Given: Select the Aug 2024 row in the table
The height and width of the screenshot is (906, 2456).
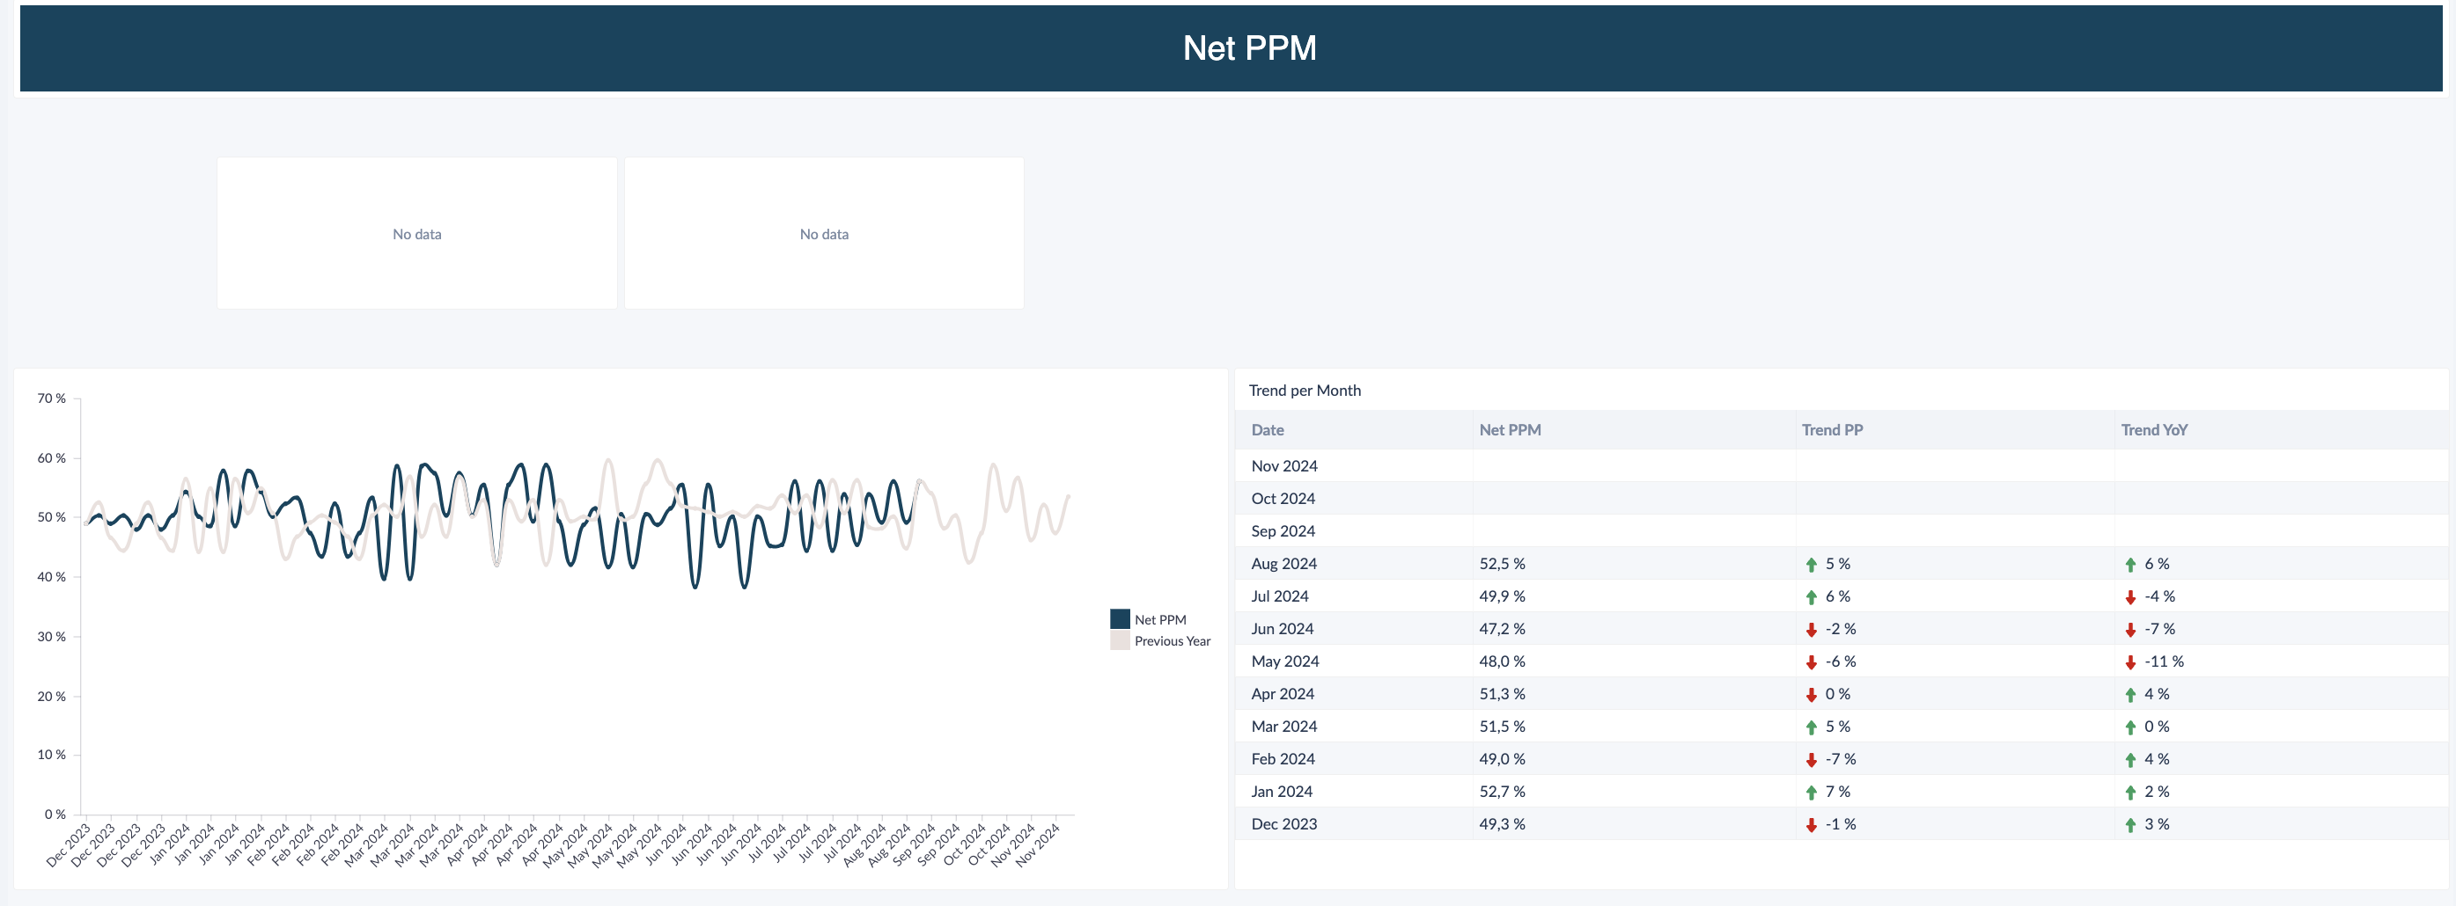Looking at the screenshot, I should click(x=1840, y=564).
